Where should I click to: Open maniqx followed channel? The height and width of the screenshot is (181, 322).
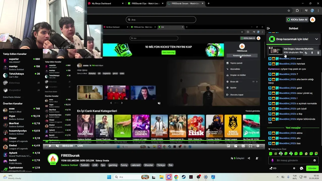(x=21, y=68)
